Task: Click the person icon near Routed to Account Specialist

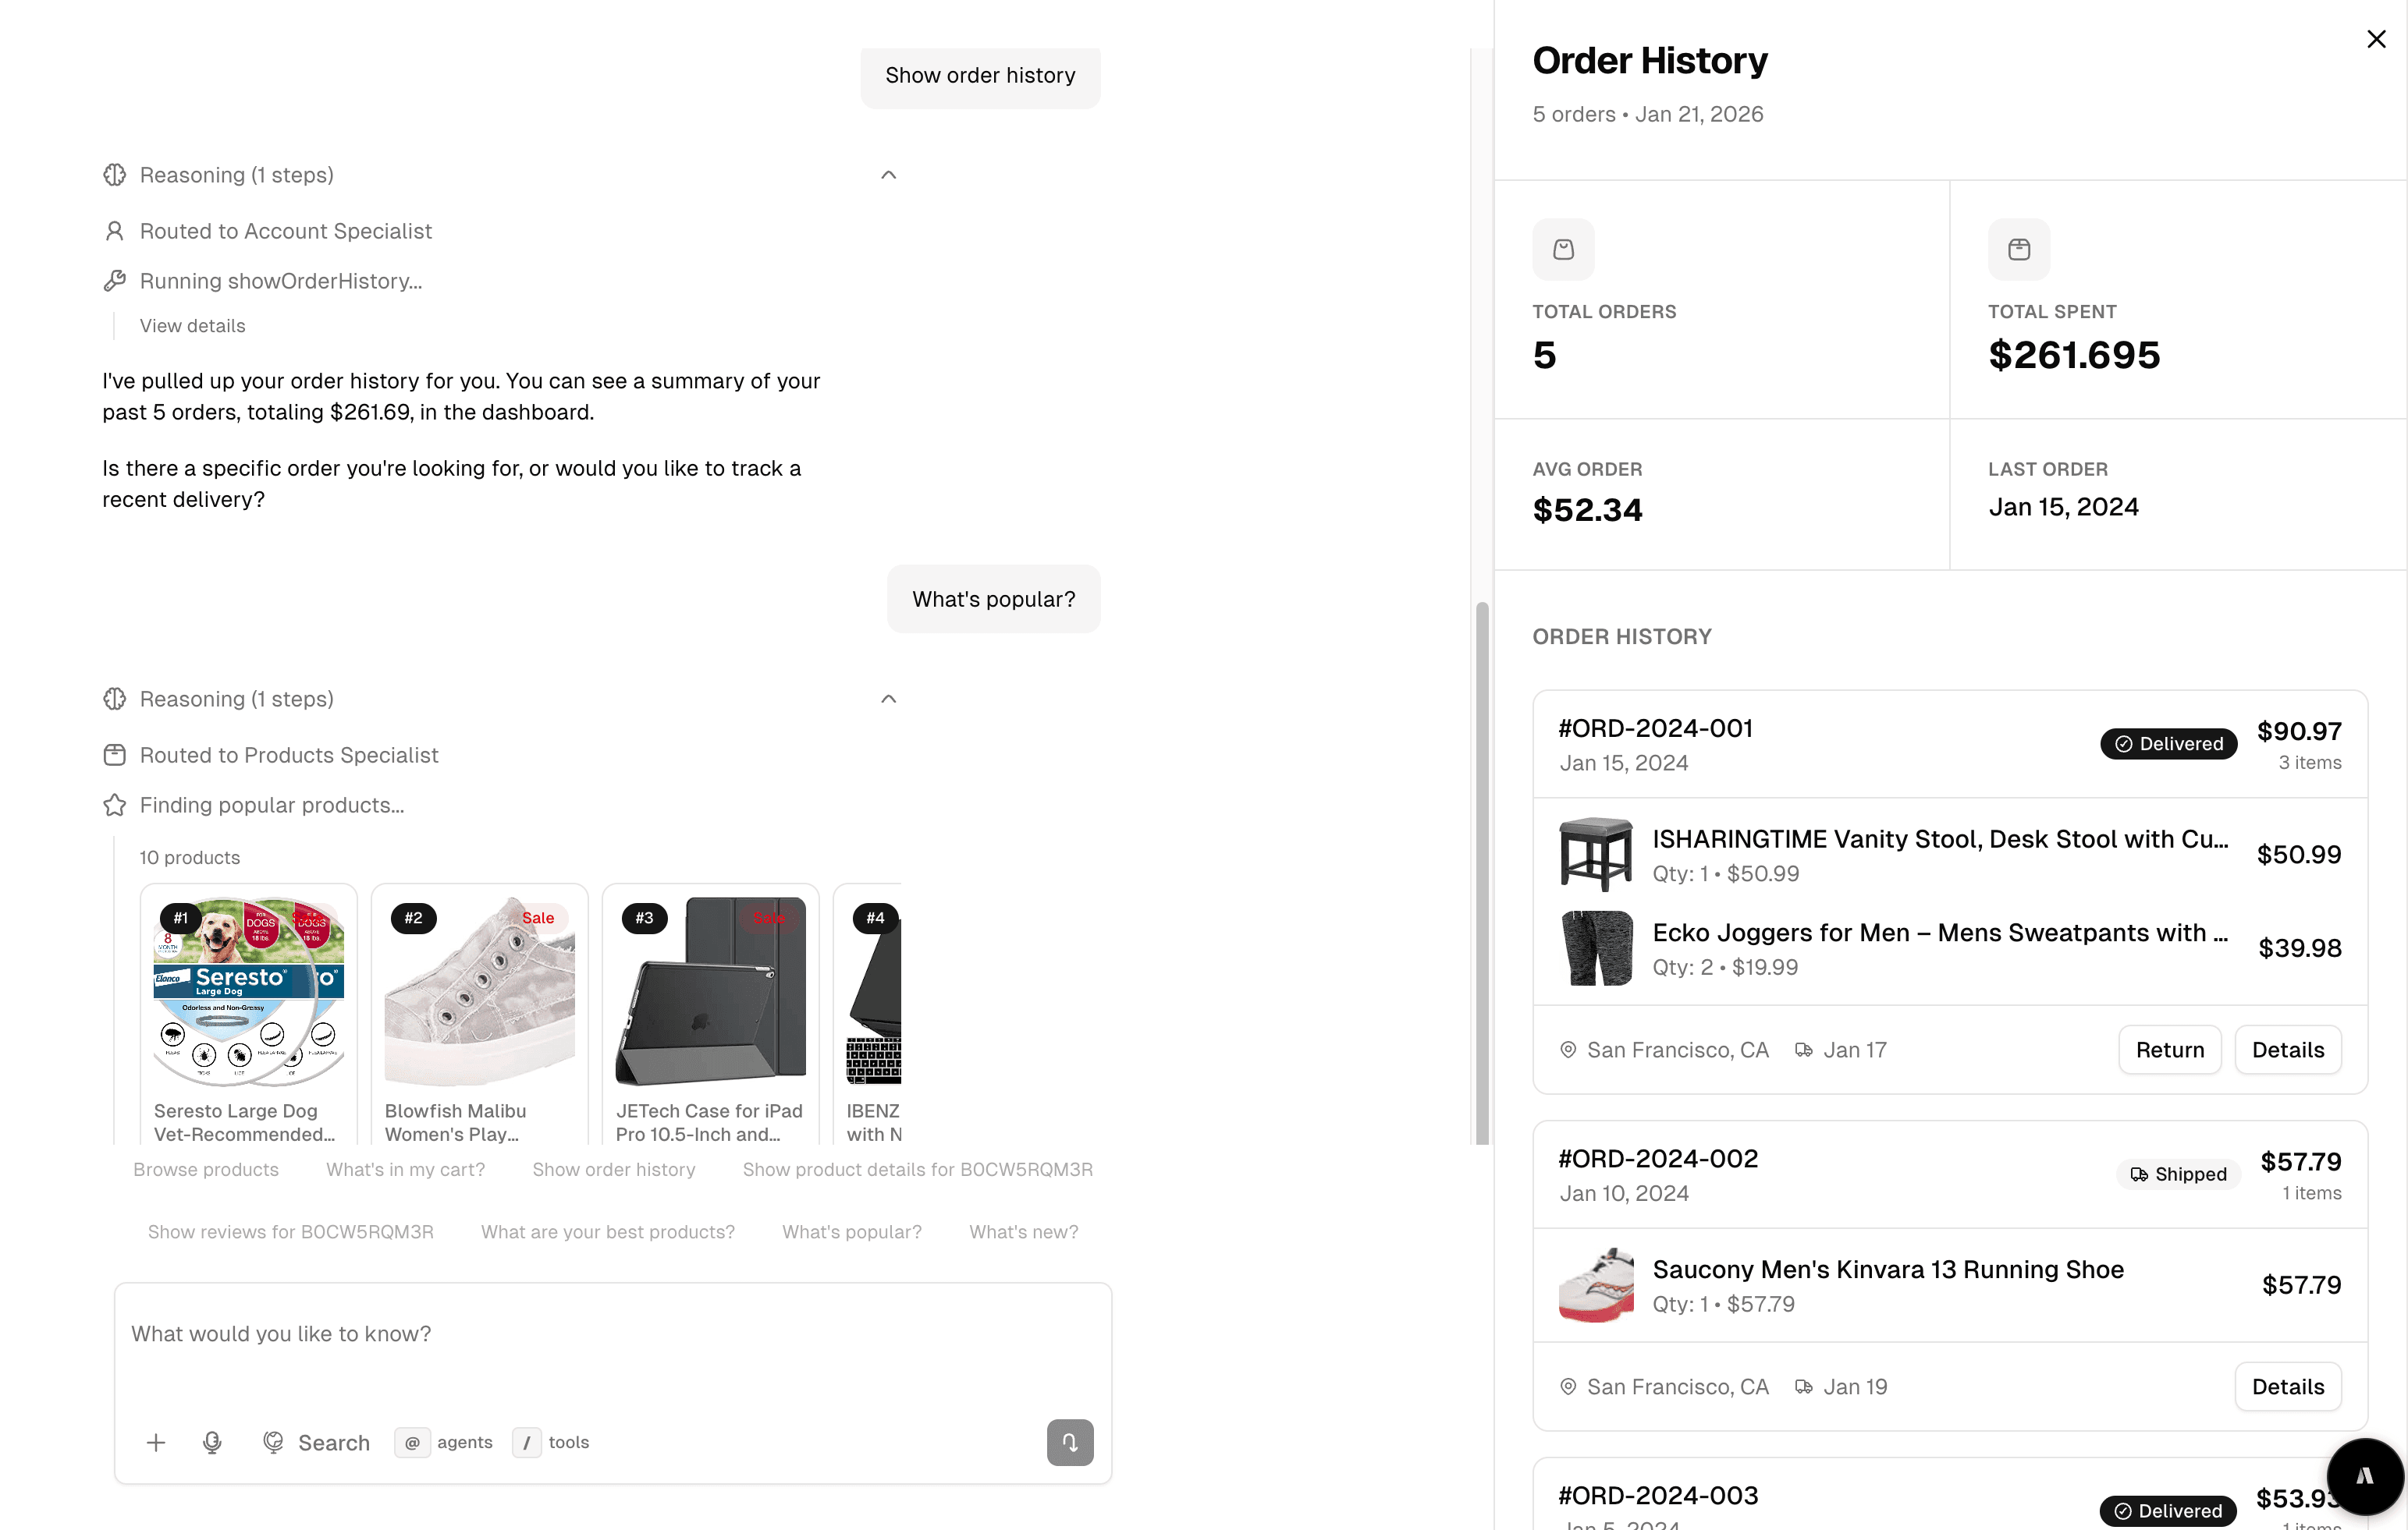Action: point(114,231)
